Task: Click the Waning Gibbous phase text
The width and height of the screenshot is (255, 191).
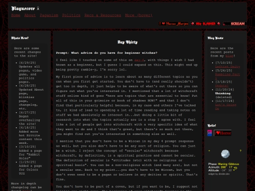Action: [229, 164]
